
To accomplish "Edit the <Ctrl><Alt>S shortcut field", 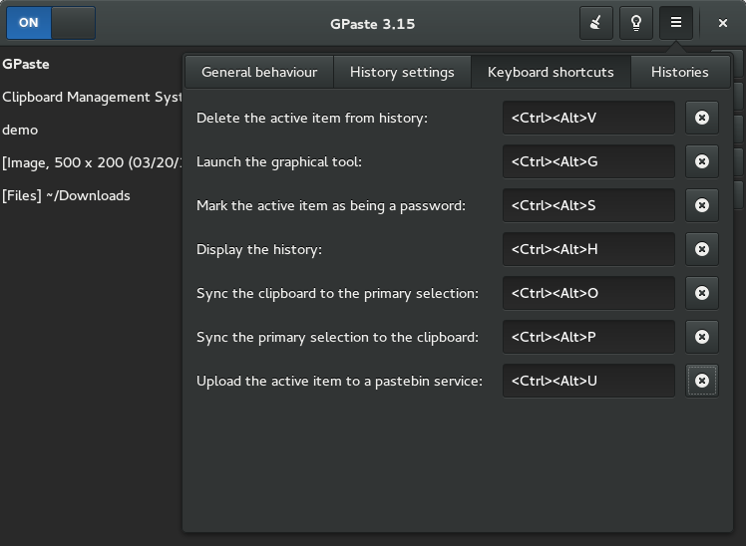I will (x=588, y=205).
